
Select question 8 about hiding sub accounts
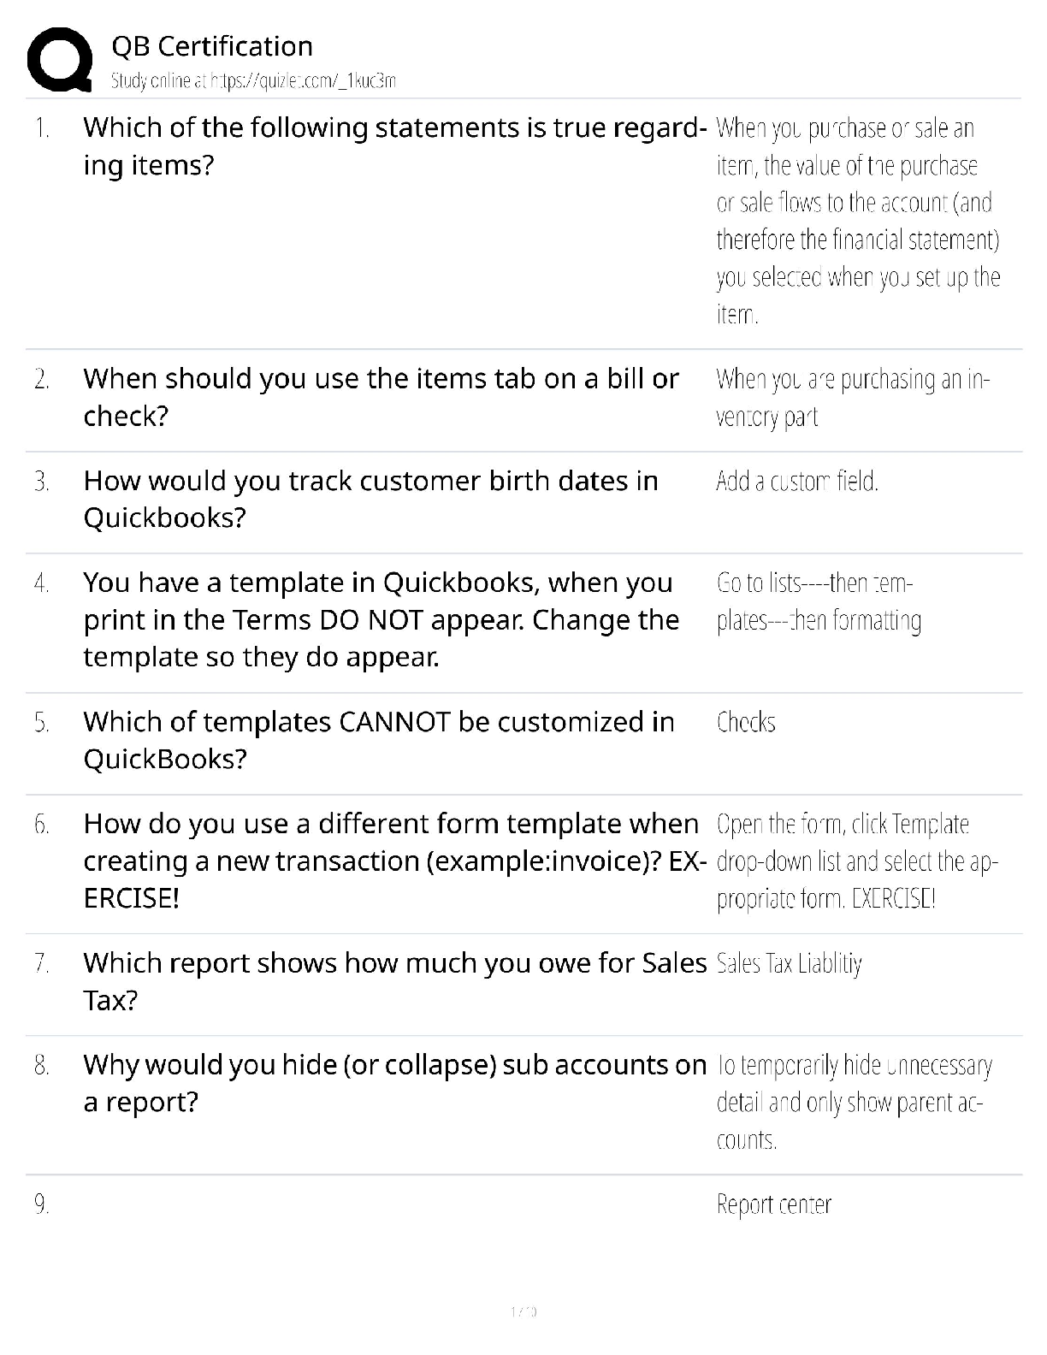(393, 1083)
